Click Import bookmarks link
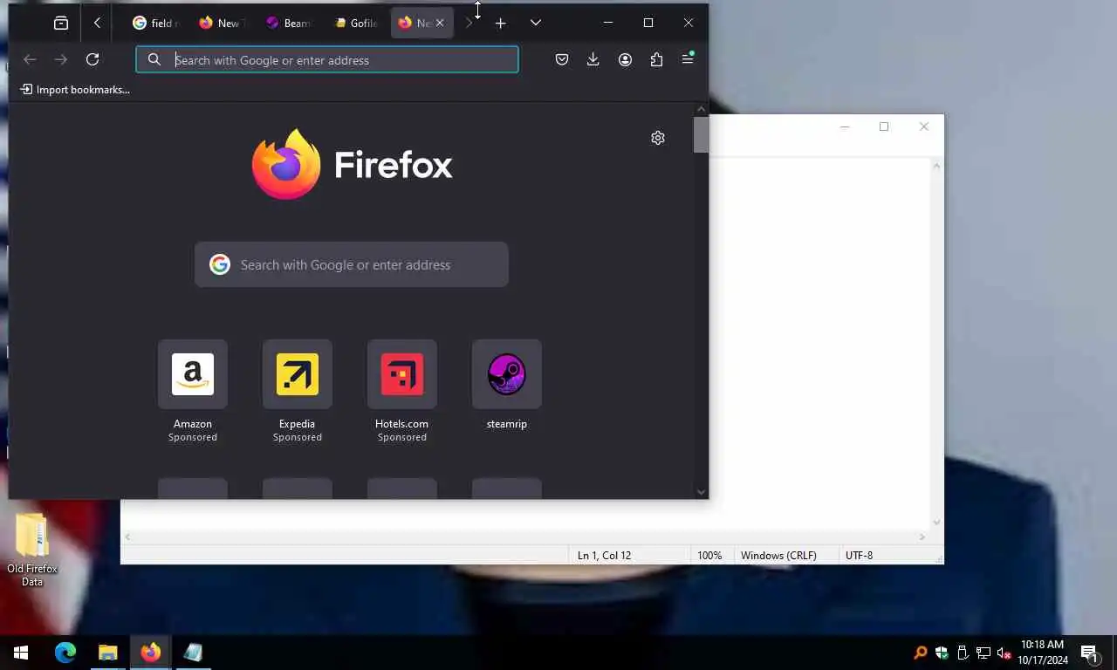This screenshot has height=670, width=1117. [75, 89]
